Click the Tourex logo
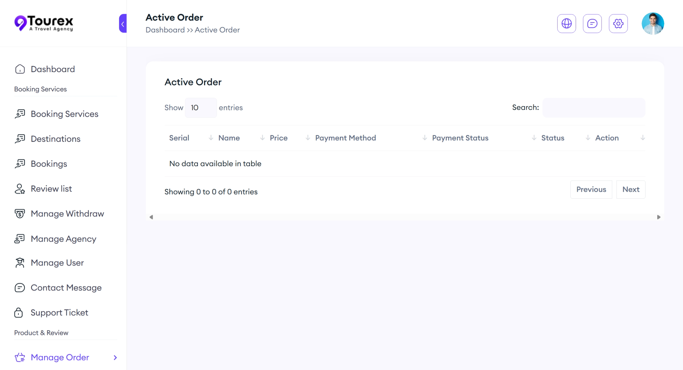Screen dimensions: 683x370 tap(44, 23)
